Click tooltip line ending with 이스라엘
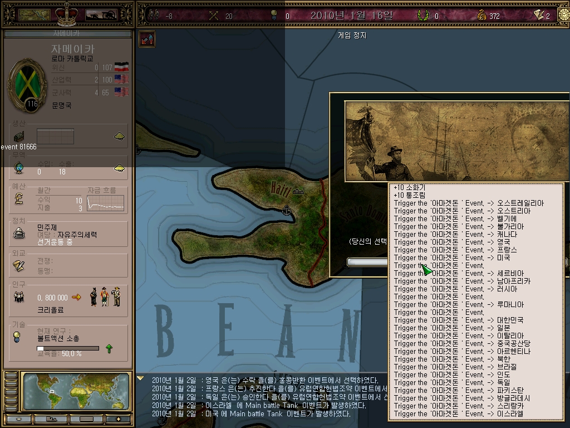This screenshot has width=570, height=428. pyautogui.click(x=459, y=414)
